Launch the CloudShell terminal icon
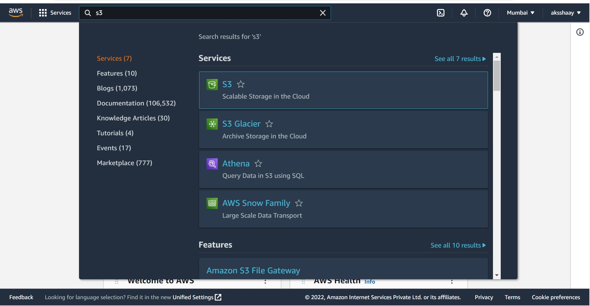590x306 pixels. (441, 13)
